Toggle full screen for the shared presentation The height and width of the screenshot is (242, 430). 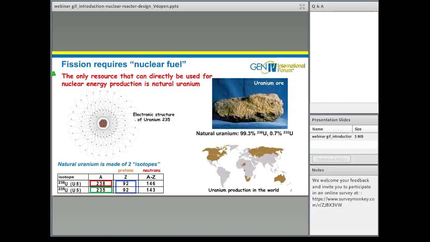pyautogui.click(x=302, y=6)
